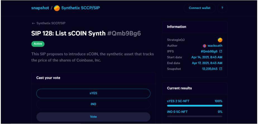This screenshot has width=258, height=124.
Task: Open the Snapshot block external link icon
Action: (221, 69)
